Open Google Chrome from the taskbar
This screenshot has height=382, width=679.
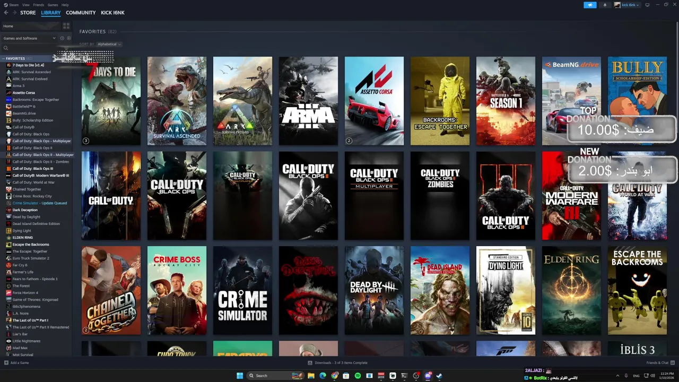tap(335, 376)
